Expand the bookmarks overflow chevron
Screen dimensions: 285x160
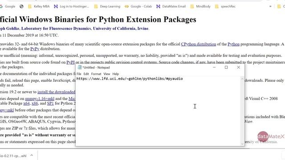(270, 6)
